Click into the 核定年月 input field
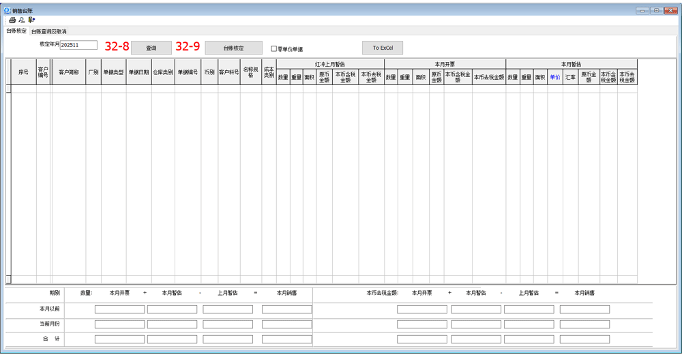 pos(78,45)
